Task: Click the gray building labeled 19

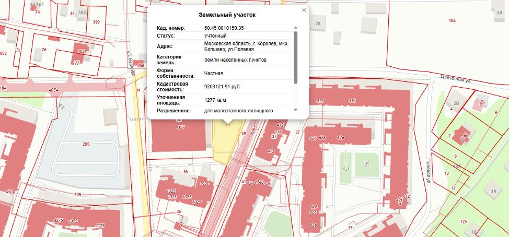Action: click(493, 192)
